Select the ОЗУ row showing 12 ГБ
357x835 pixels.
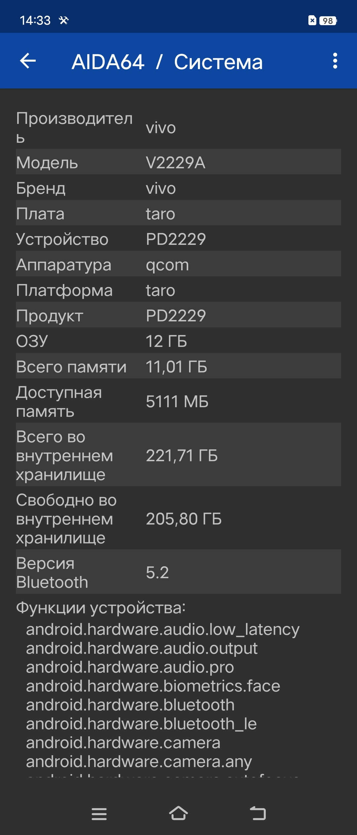click(178, 341)
